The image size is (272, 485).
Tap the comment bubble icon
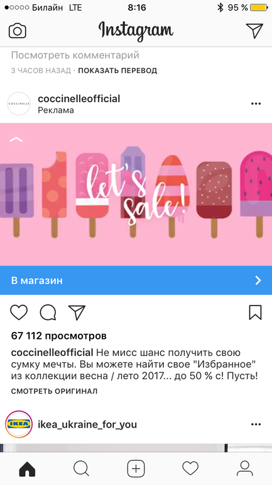pos(48,312)
